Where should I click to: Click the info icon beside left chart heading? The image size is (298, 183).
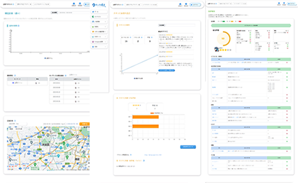pyautogui.click(x=18, y=25)
